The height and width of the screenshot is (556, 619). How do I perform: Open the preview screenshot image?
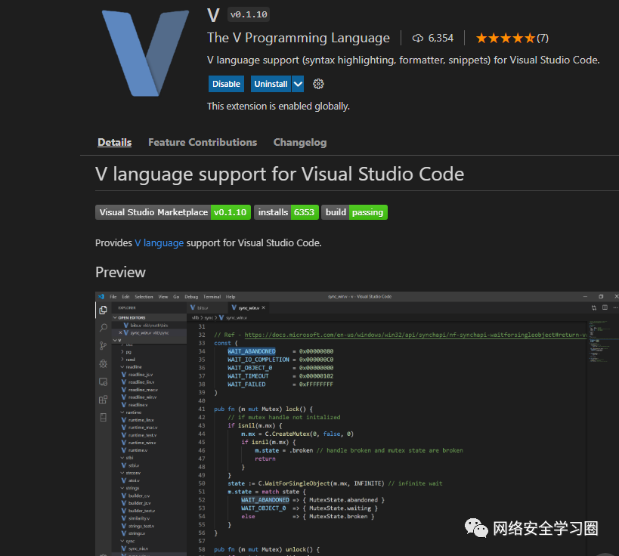coord(357,424)
